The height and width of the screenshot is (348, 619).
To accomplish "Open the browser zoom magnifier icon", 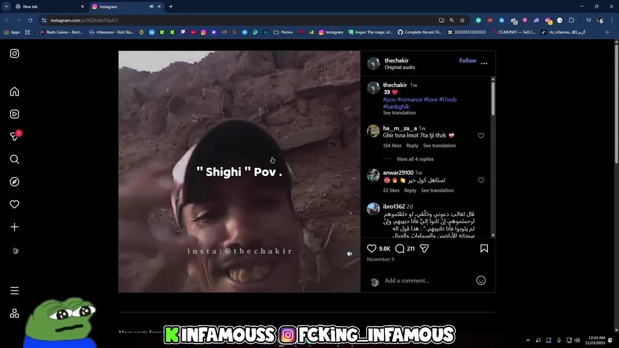I will point(452,20).
